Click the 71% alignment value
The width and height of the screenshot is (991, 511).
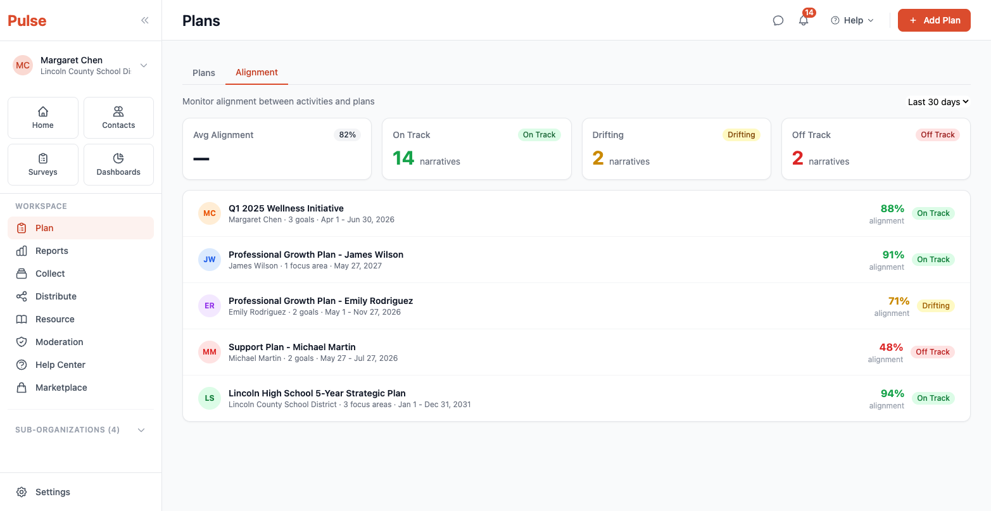click(899, 301)
